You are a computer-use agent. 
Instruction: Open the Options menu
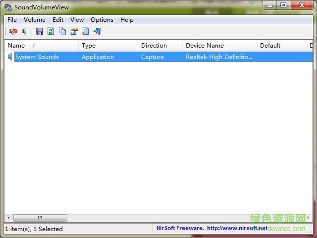pos(102,20)
